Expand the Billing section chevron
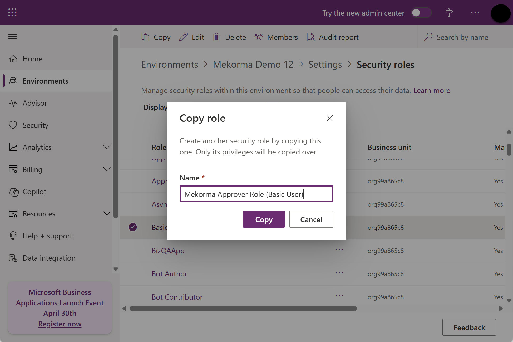513x342 pixels. coord(107,169)
